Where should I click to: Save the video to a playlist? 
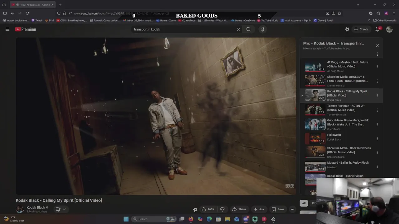[x=277, y=209]
